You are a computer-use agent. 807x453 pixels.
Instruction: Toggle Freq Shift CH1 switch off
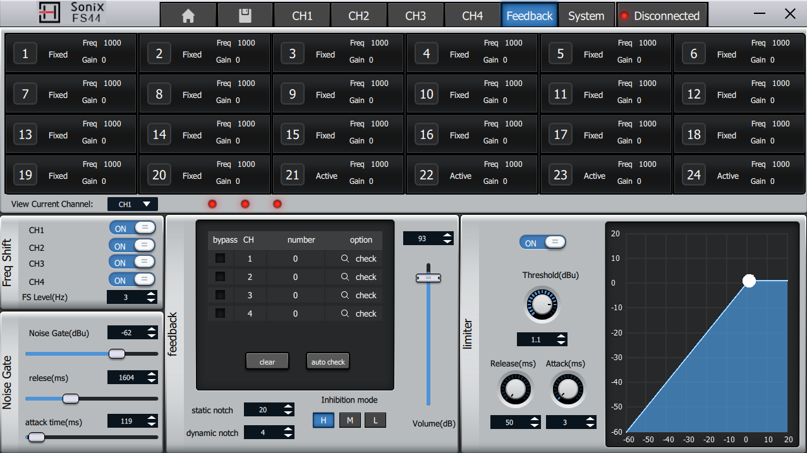click(132, 228)
